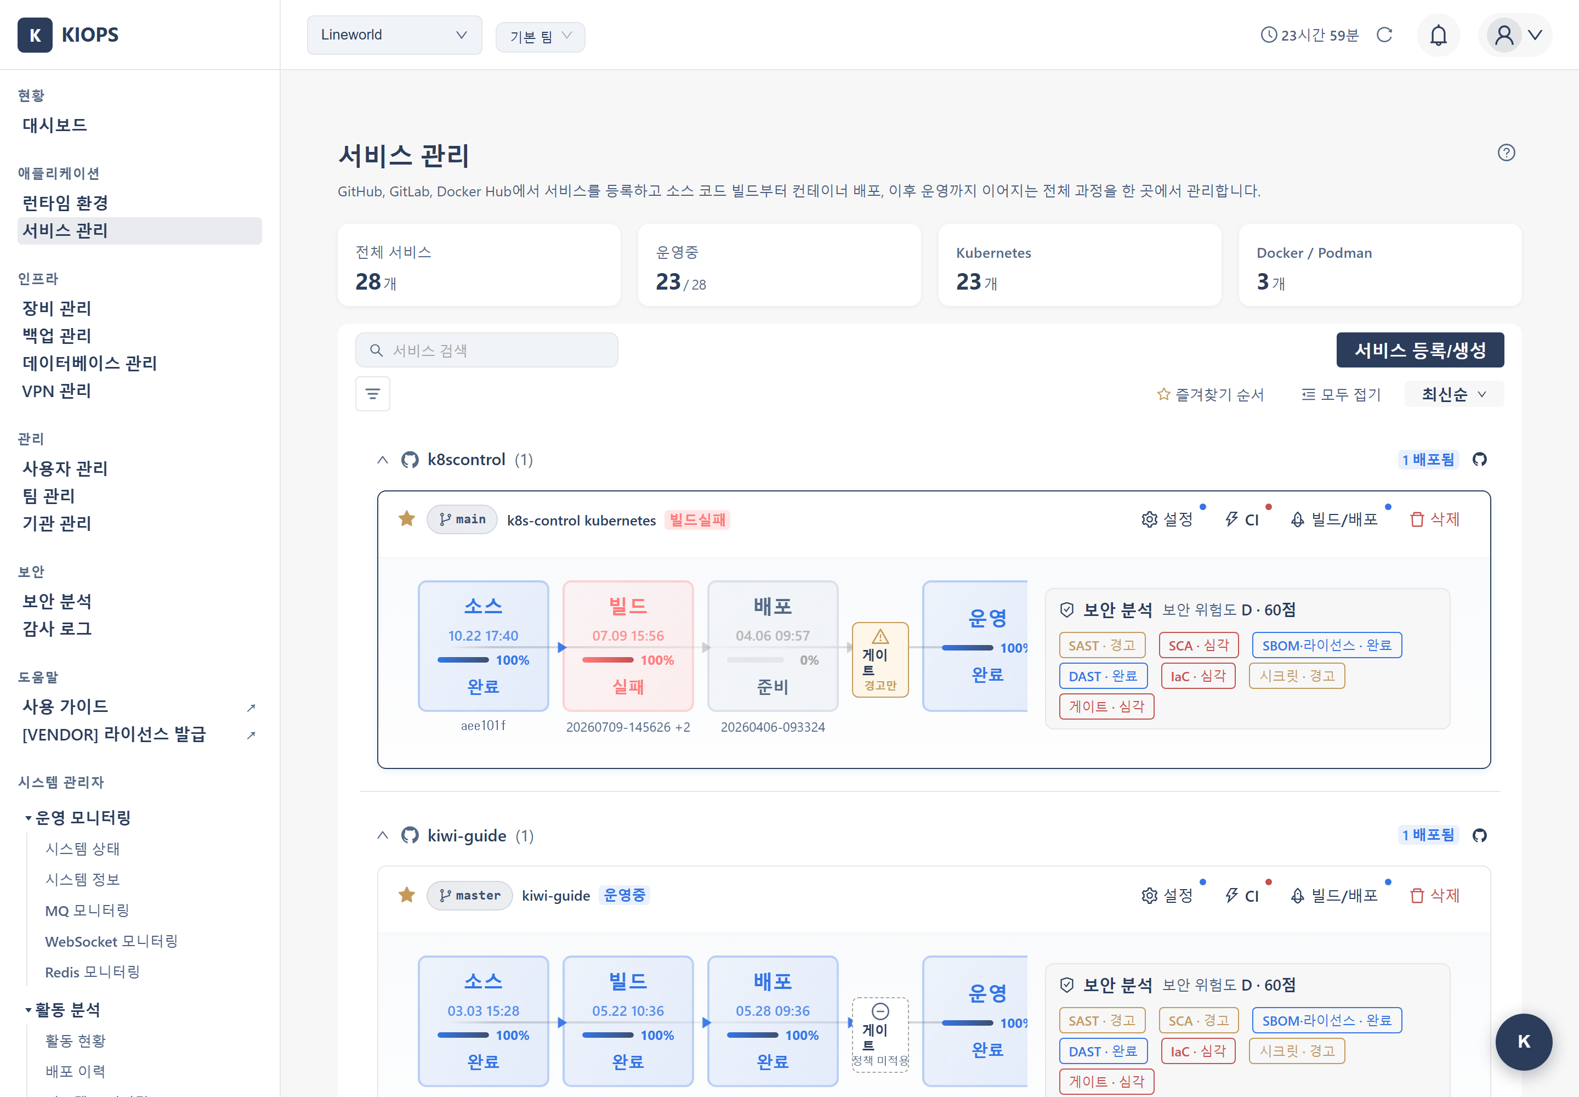Image resolution: width=1579 pixels, height=1097 pixels.
Task: Click the 서비스 검색 input field
Action: (486, 350)
